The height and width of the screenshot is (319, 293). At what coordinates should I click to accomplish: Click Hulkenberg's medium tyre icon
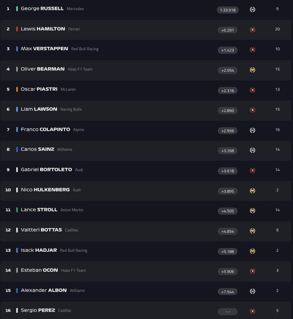(x=252, y=191)
